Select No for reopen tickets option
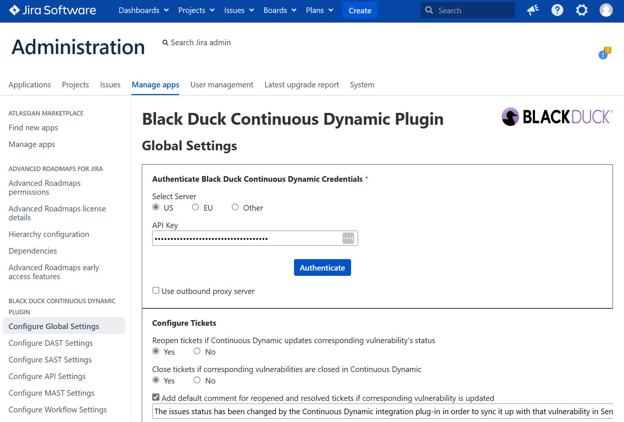Screen dimensions: 624x422 coord(197,351)
